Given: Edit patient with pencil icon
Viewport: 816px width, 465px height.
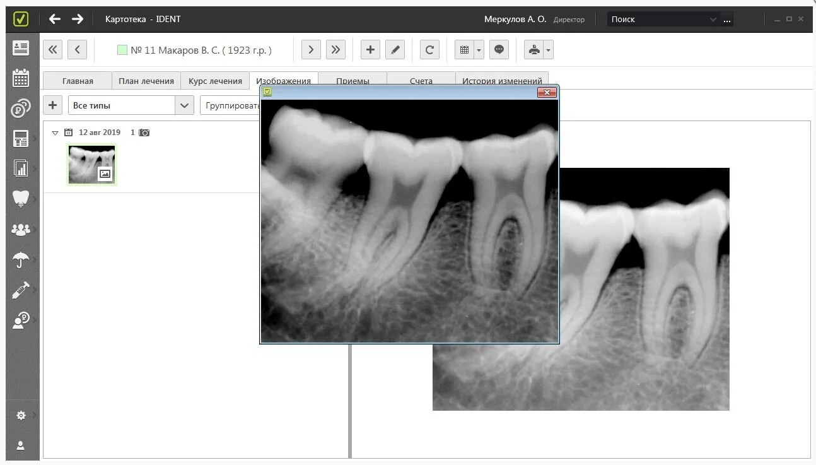Looking at the screenshot, I should click(x=395, y=50).
